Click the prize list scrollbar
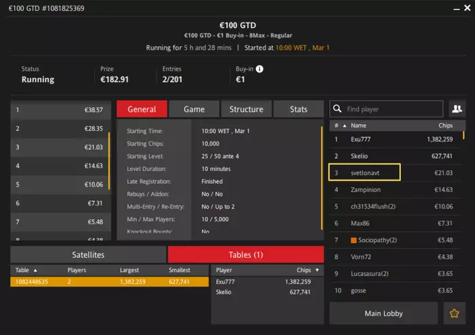The height and width of the screenshot is (335, 475). [x=109, y=161]
